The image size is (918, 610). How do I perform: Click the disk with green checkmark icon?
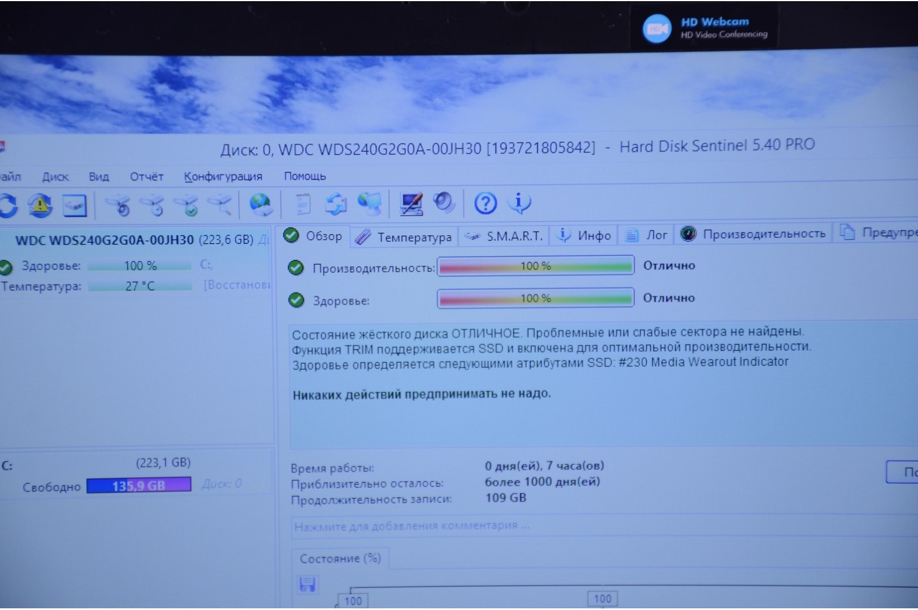(187, 206)
